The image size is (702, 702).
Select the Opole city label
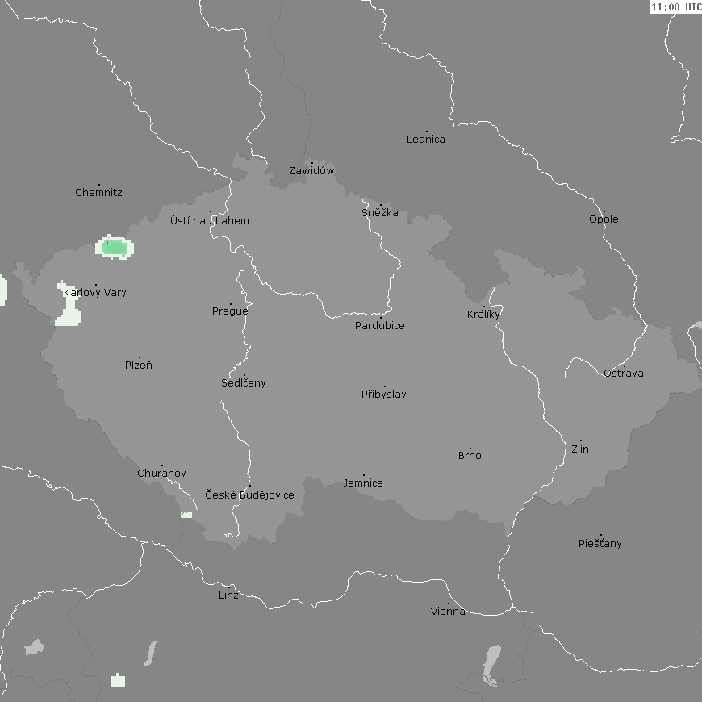pyautogui.click(x=604, y=219)
